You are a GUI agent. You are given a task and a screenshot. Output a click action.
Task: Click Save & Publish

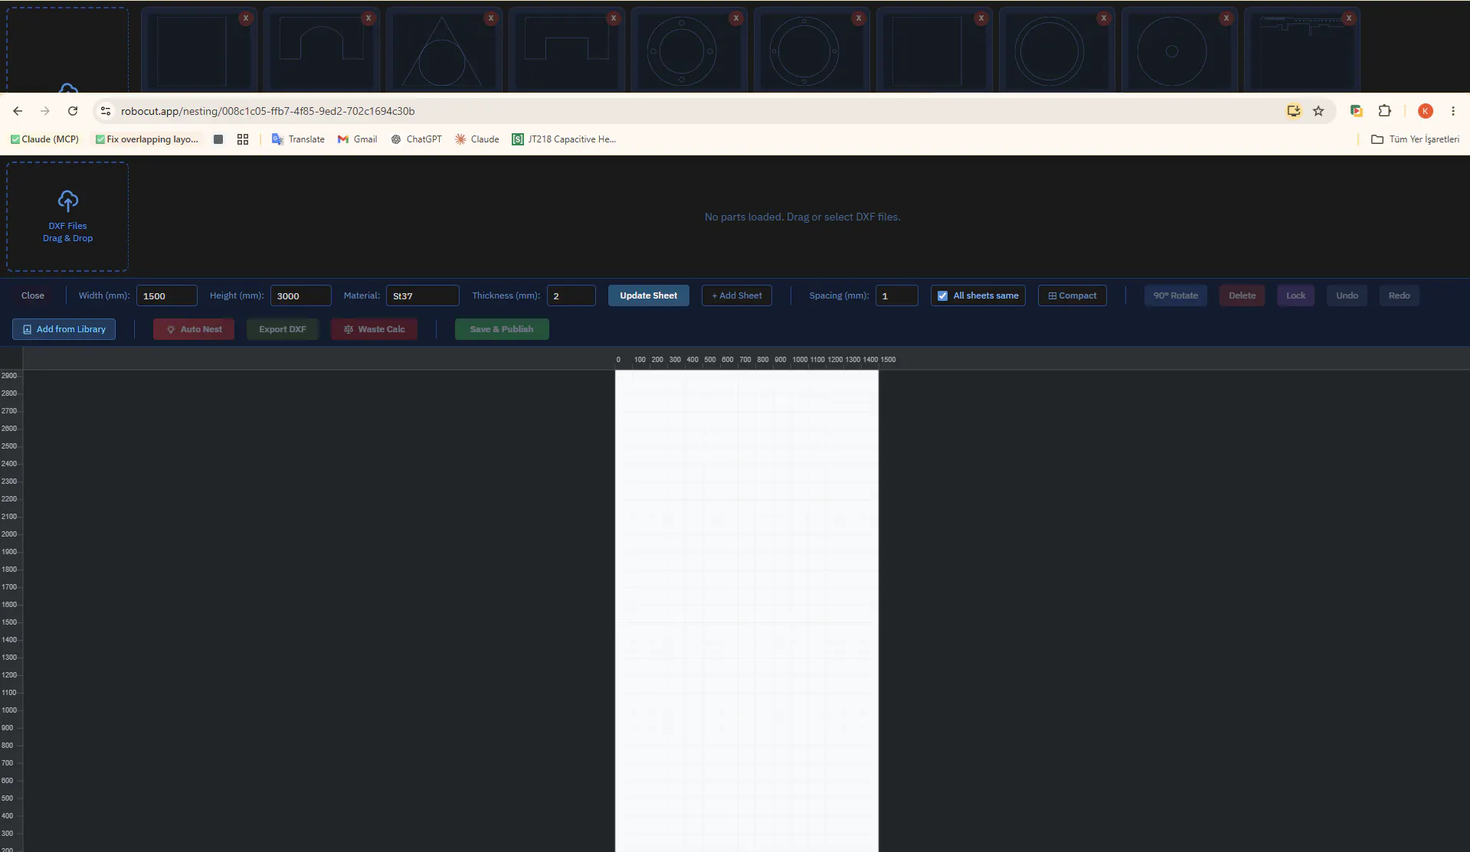click(502, 329)
